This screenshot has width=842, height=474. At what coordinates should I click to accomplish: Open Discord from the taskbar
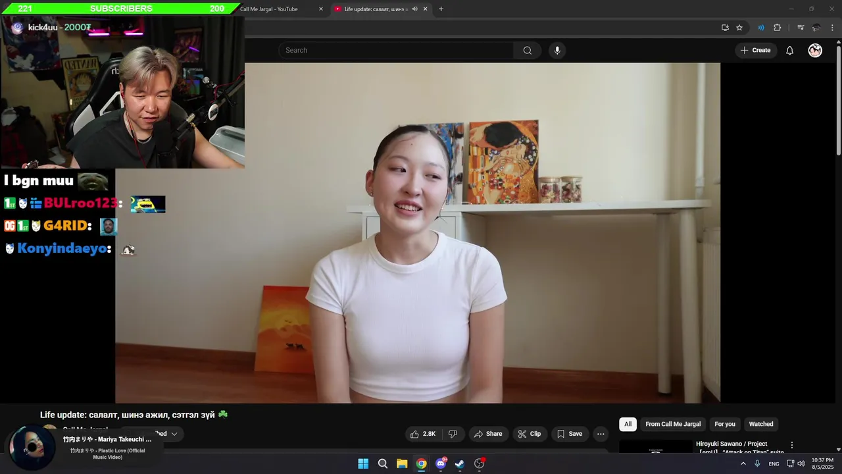point(441,463)
